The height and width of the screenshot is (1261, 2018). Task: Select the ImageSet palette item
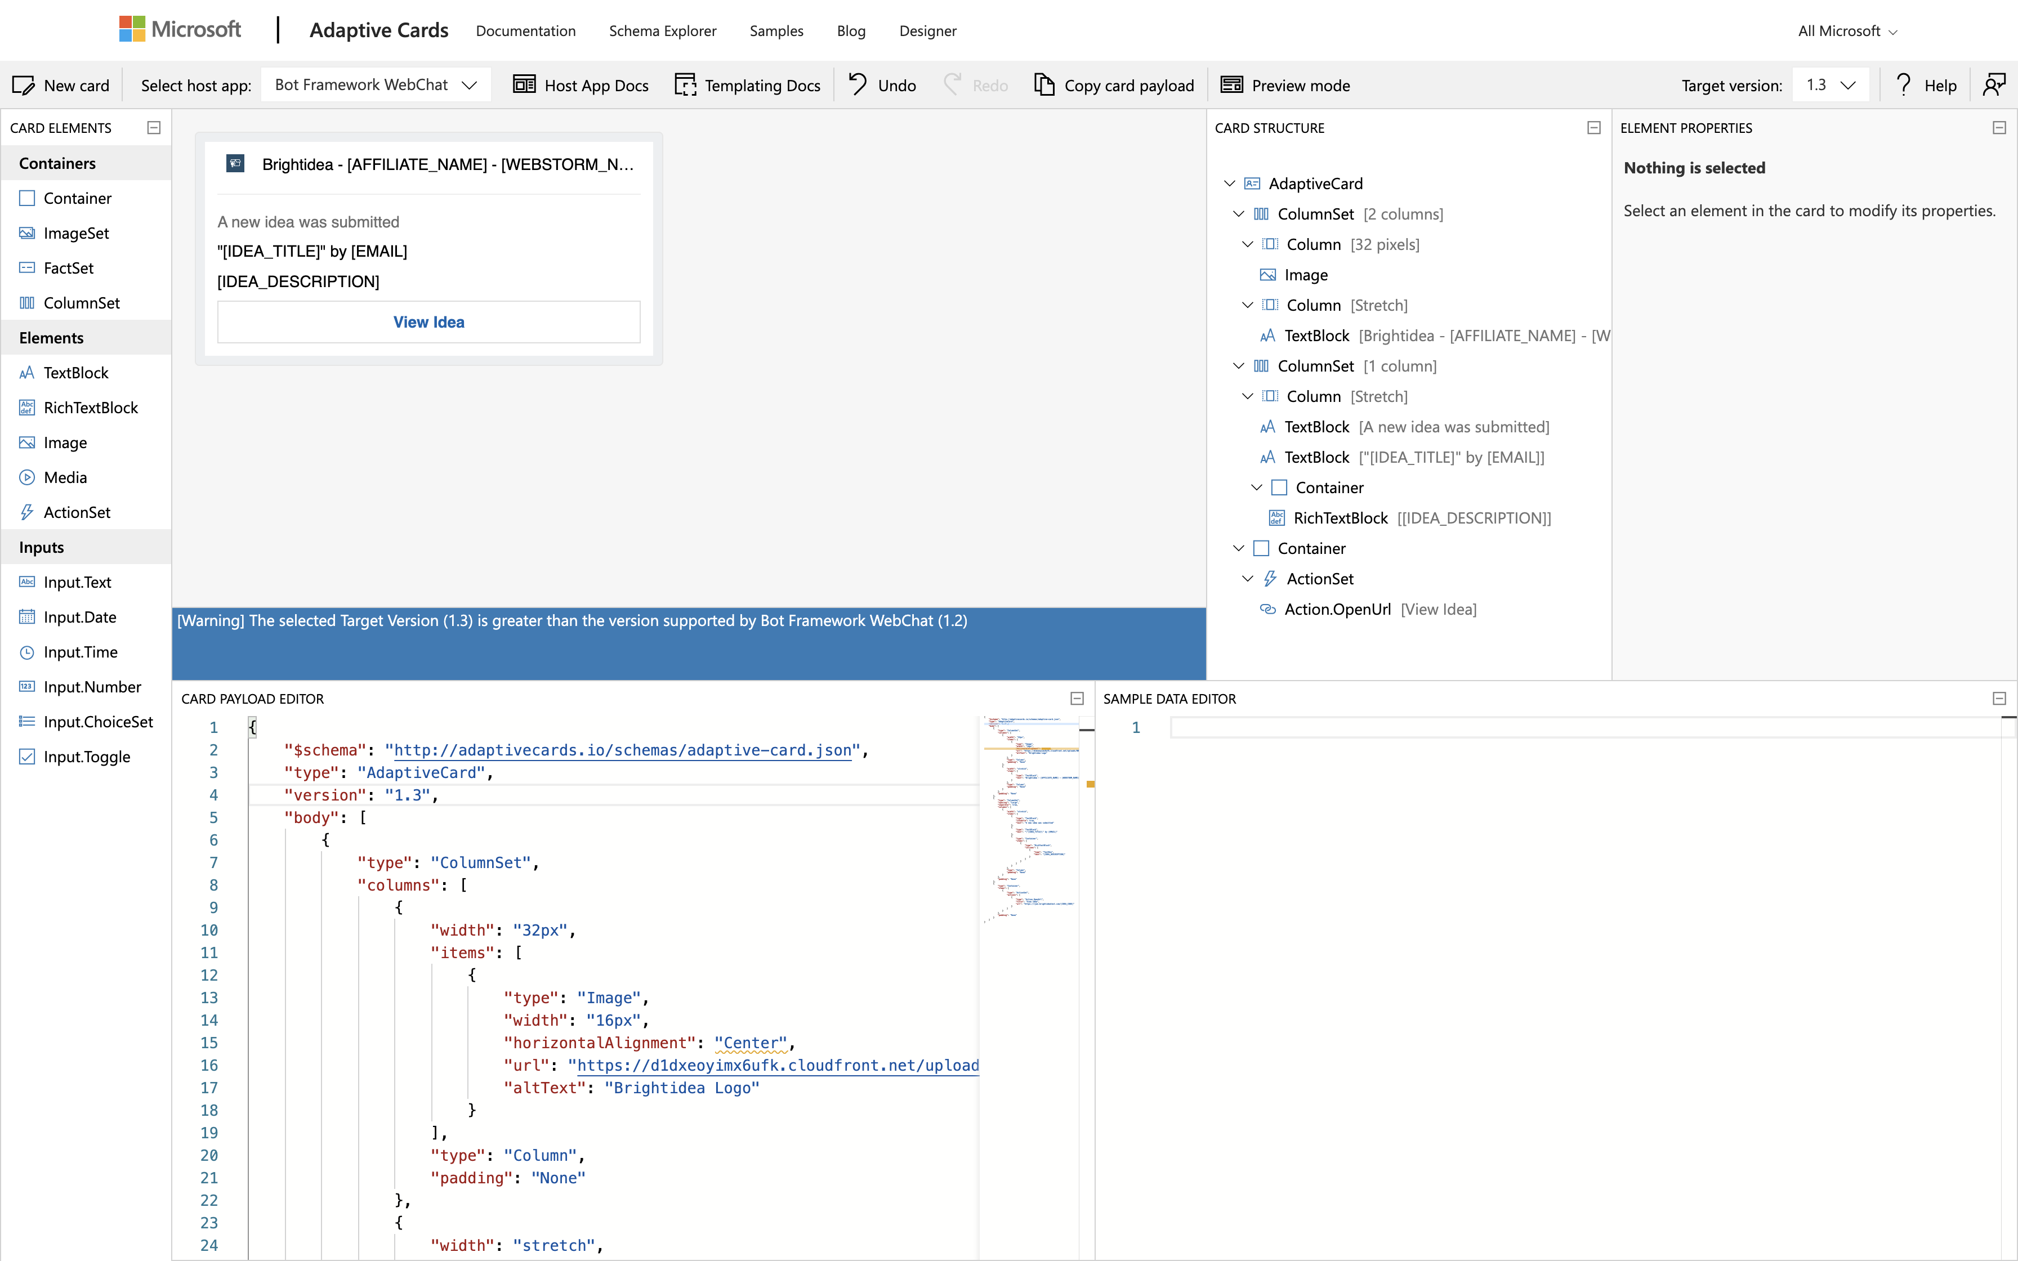coord(85,232)
